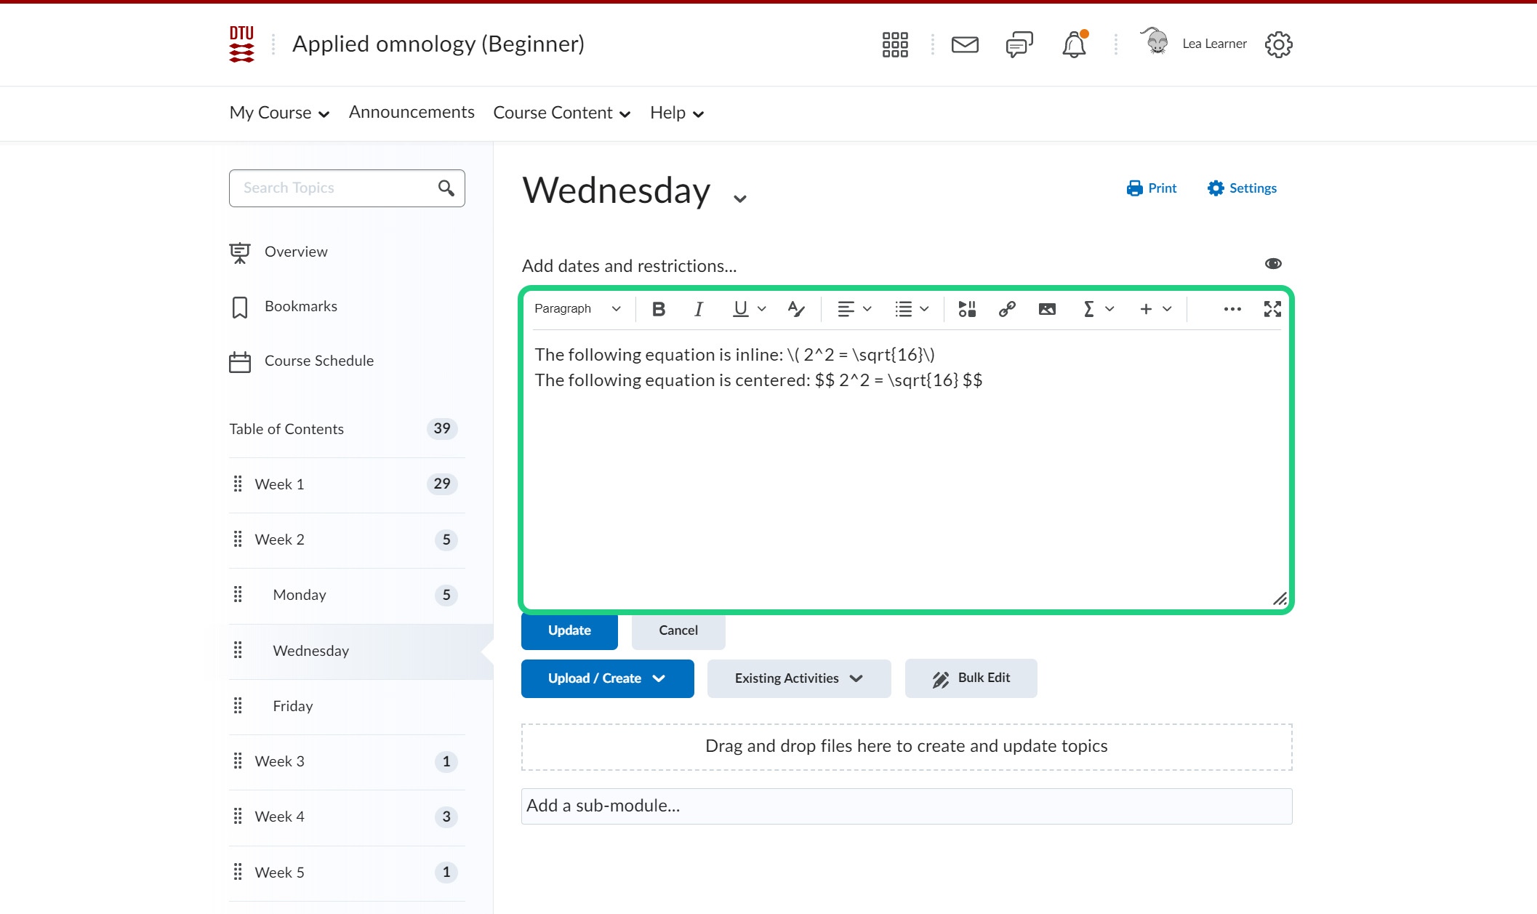Viewport: 1537px width, 914px height.
Task: Expand the Upload / Create dropdown
Action: pyautogui.click(x=607, y=678)
